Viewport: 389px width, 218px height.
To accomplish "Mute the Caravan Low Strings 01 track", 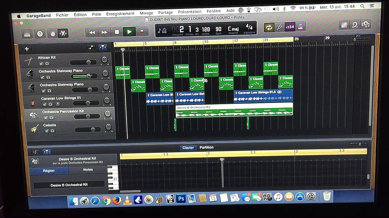I will pyautogui.click(x=45, y=104).
